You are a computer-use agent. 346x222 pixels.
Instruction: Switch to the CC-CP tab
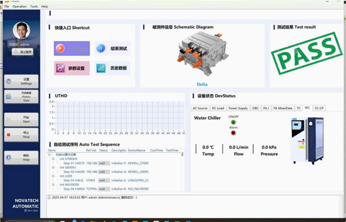pyautogui.click(x=319, y=108)
